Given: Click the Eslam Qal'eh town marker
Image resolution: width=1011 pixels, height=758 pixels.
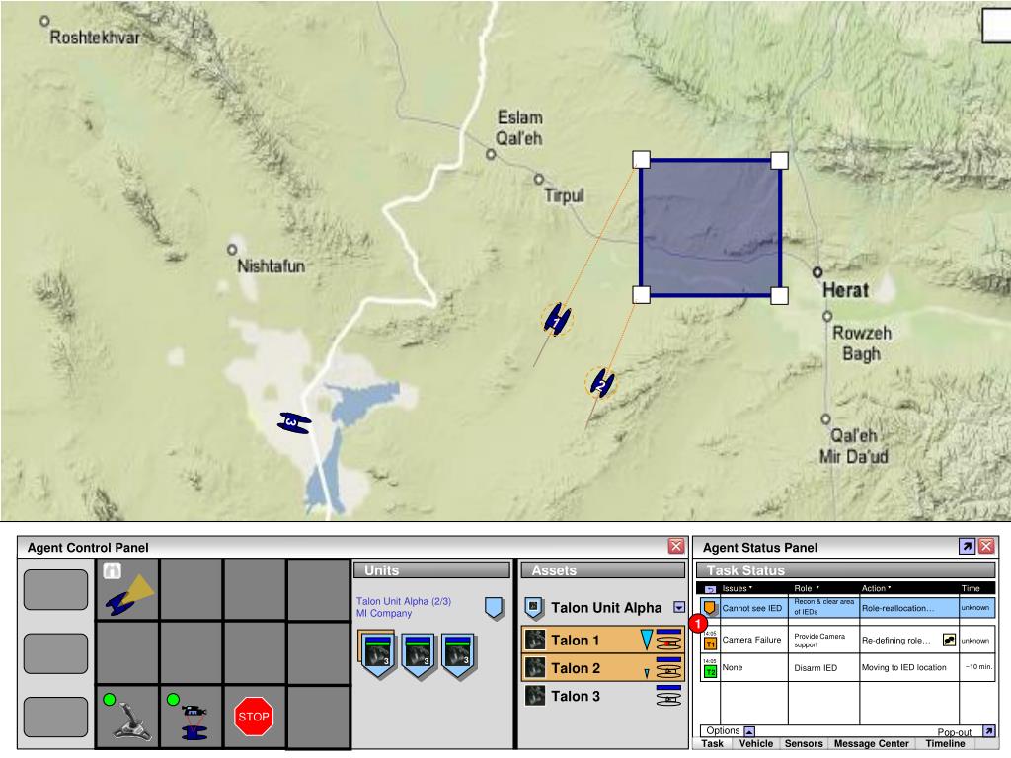Looking at the screenshot, I should tap(491, 155).
